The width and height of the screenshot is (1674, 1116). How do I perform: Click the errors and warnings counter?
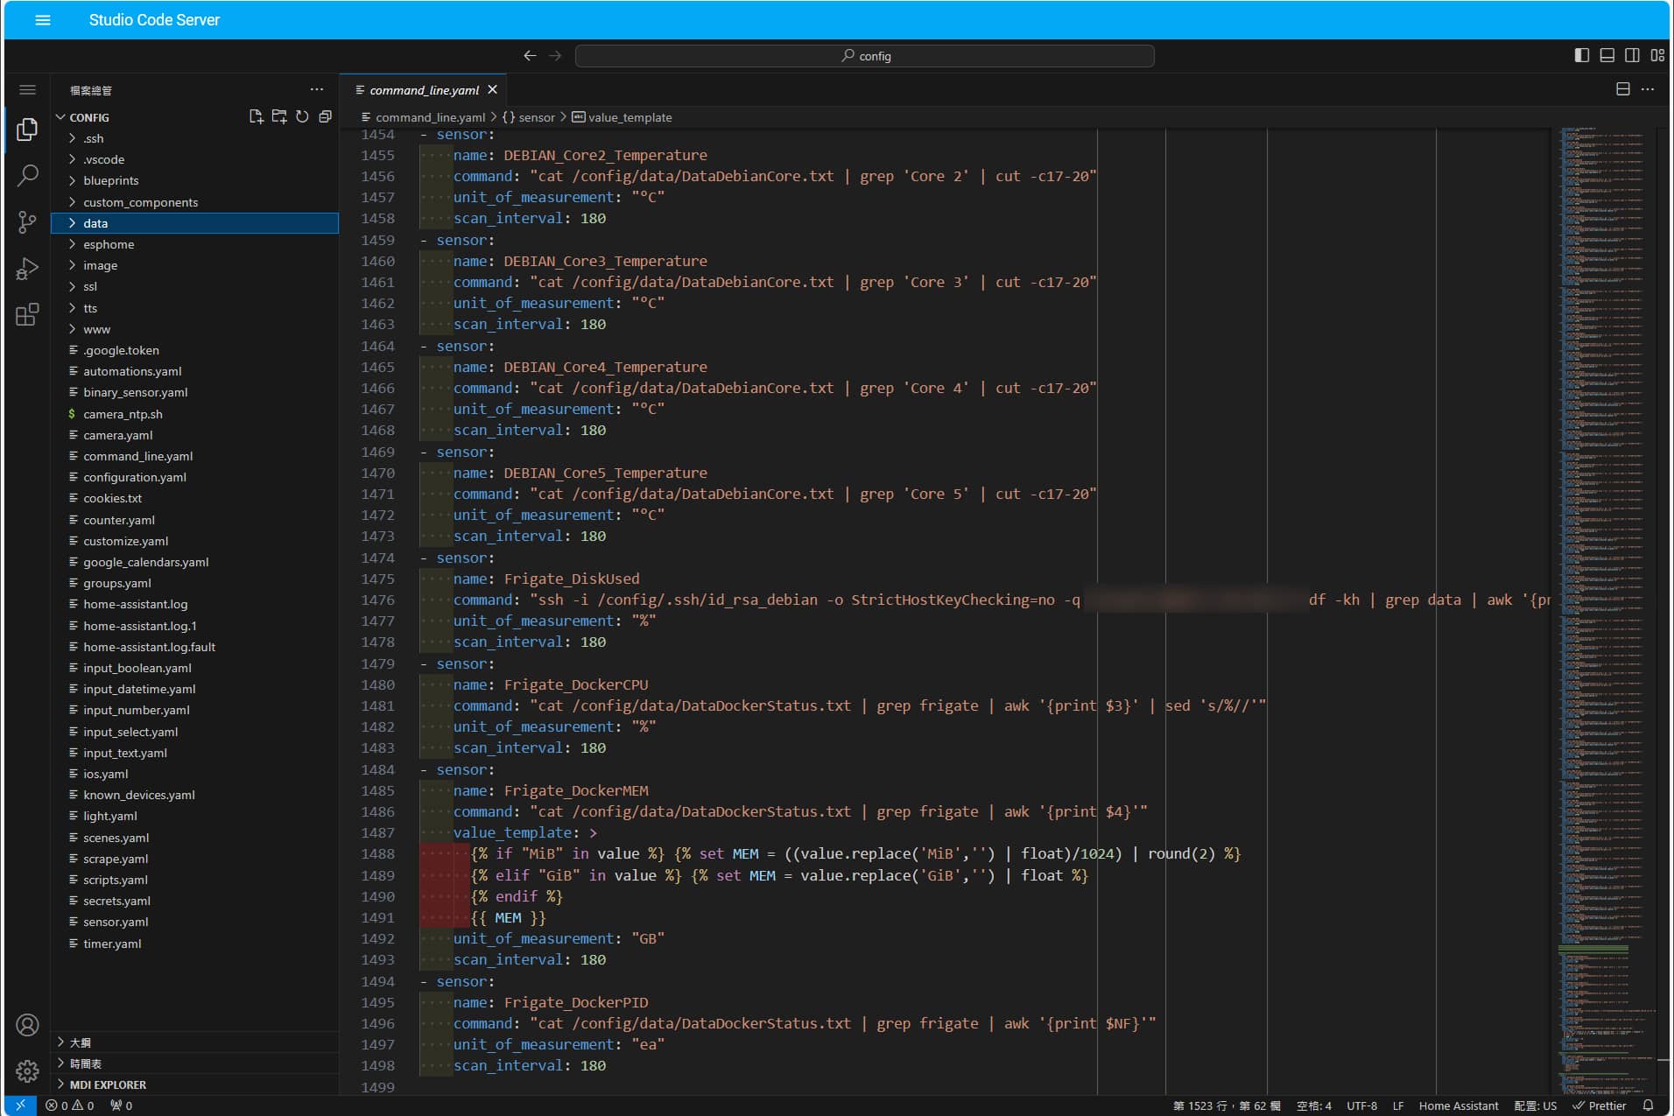click(72, 1105)
